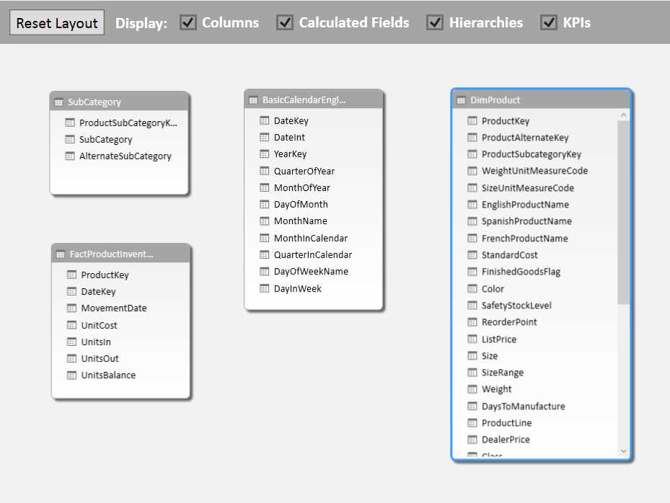Click column icon beside UnitsOut
The height and width of the screenshot is (503, 670).
pos(71,358)
